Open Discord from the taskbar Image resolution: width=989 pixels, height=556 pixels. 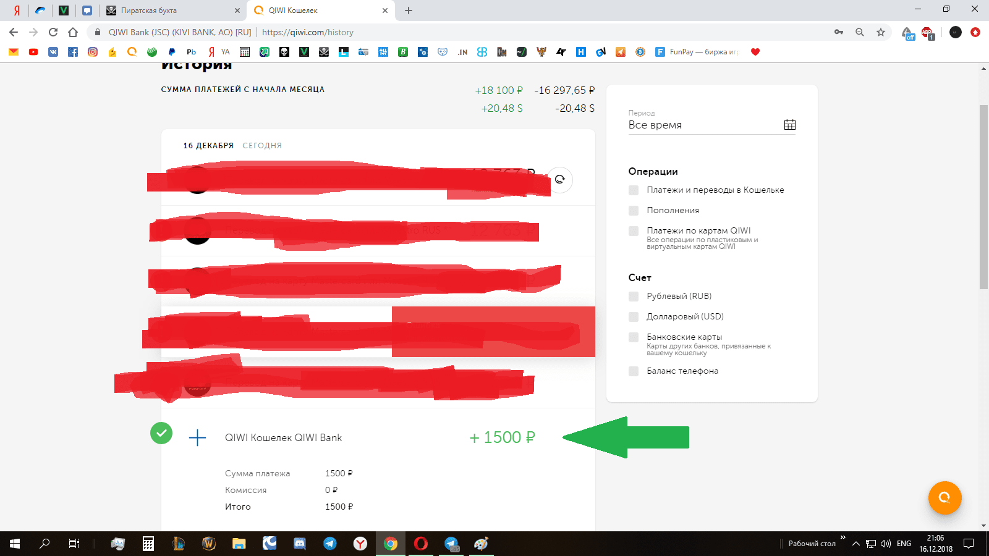[300, 544]
